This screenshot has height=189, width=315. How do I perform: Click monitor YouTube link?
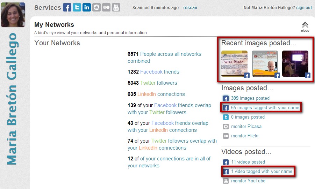click(248, 181)
